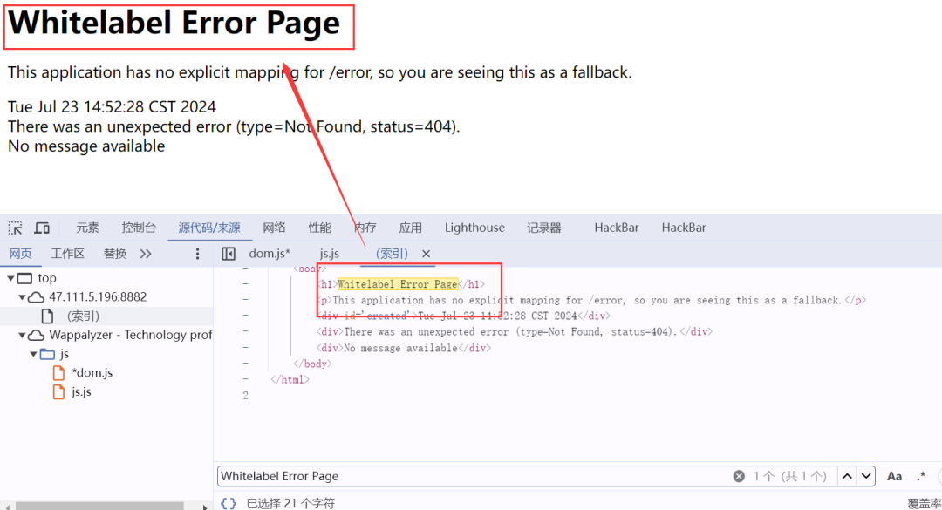The image size is (942, 510).
Task: Click line number 2 in gutter
Action: [x=245, y=396]
